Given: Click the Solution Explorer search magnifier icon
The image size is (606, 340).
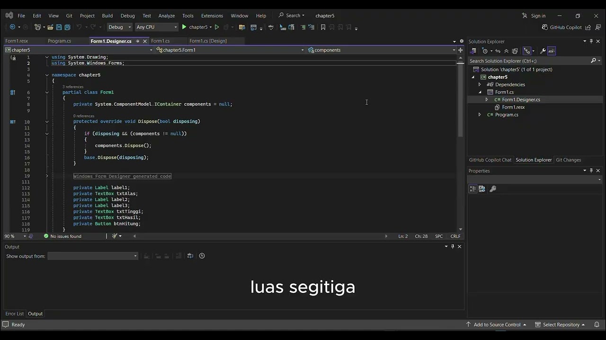Looking at the screenshot, I should [593, 61].
